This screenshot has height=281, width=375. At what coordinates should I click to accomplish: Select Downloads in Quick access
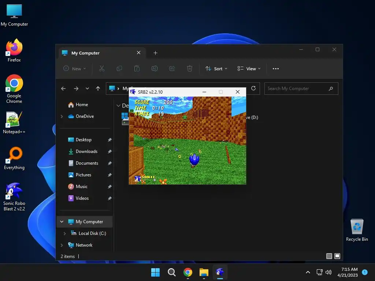[83, 151]
